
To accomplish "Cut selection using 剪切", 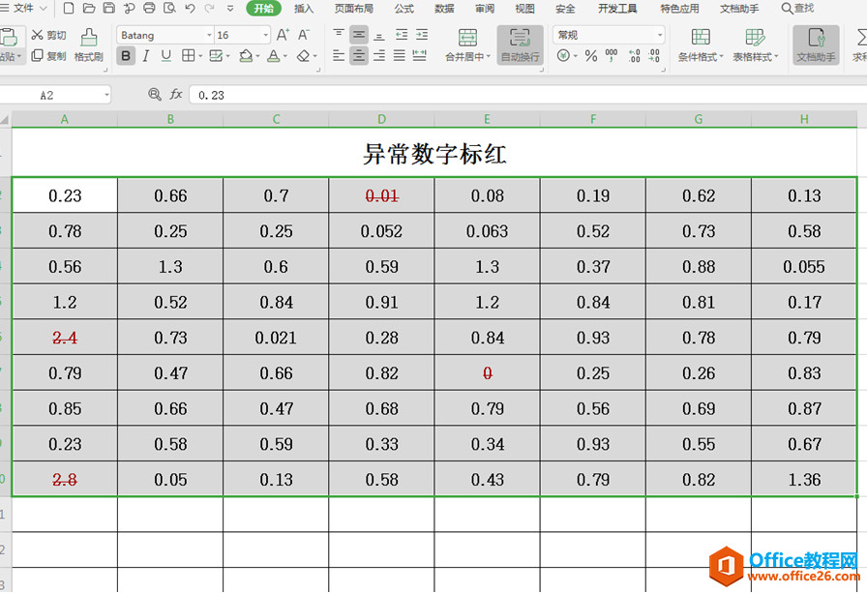I will (48, 35).
